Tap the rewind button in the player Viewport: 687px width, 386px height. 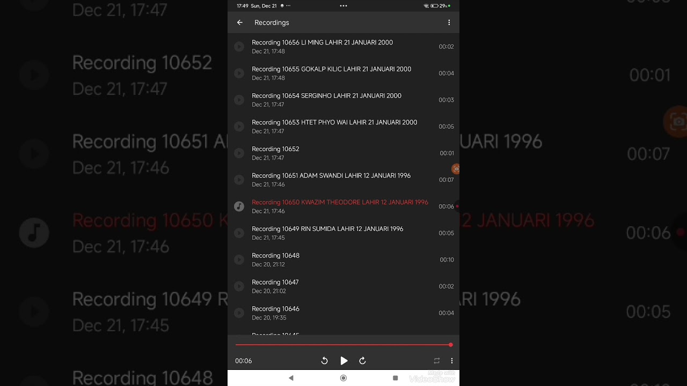click(x=325, y=361)
